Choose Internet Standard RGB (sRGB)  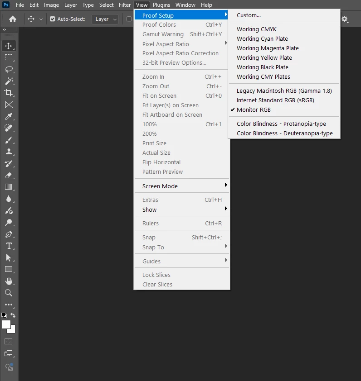pos(284,100)
